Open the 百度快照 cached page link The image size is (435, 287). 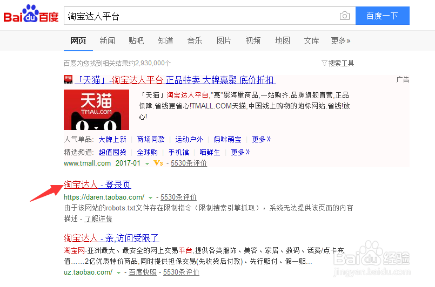point(143,272)
